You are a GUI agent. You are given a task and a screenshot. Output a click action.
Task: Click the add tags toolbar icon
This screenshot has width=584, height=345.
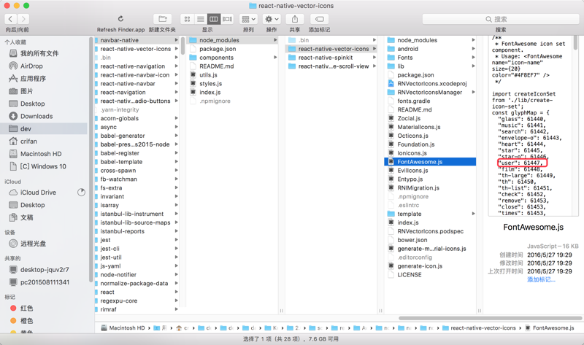pos(319,19)
